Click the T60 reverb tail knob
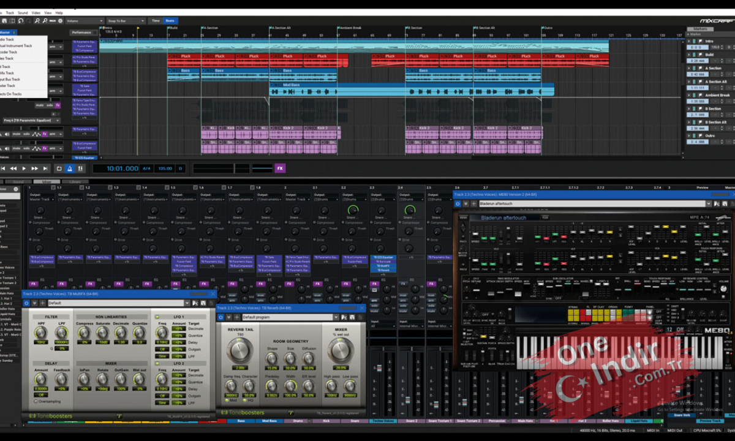Image resolution: width=735 pixels, height=441 pixels. 240,350
